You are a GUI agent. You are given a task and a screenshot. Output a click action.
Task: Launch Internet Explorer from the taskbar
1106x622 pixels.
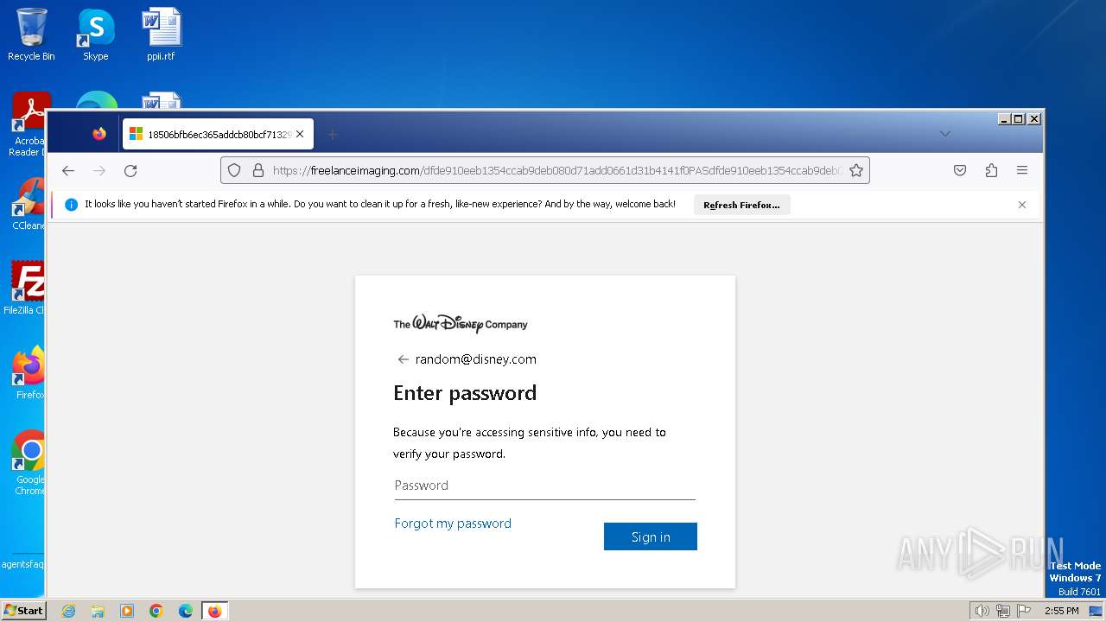pos(68,611)
